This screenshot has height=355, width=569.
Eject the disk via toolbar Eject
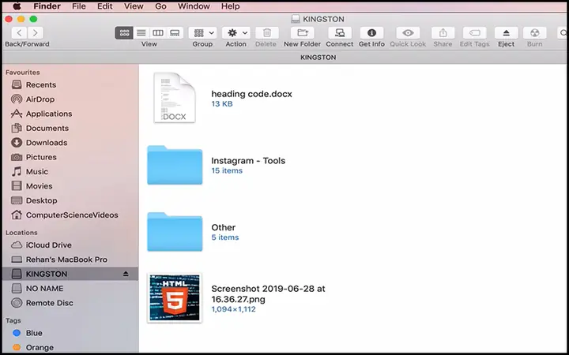(x=507, y=33)
